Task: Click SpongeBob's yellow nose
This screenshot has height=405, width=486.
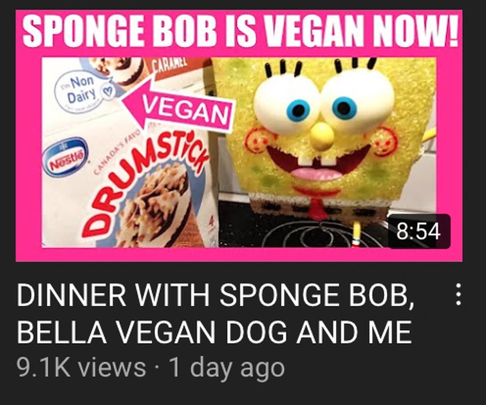Action: tap(322, 136)
